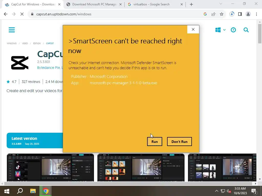The width and height of the screenshot is (262, 196).
Task: Click the Latest version download banner
Action: tap(35, 141)
